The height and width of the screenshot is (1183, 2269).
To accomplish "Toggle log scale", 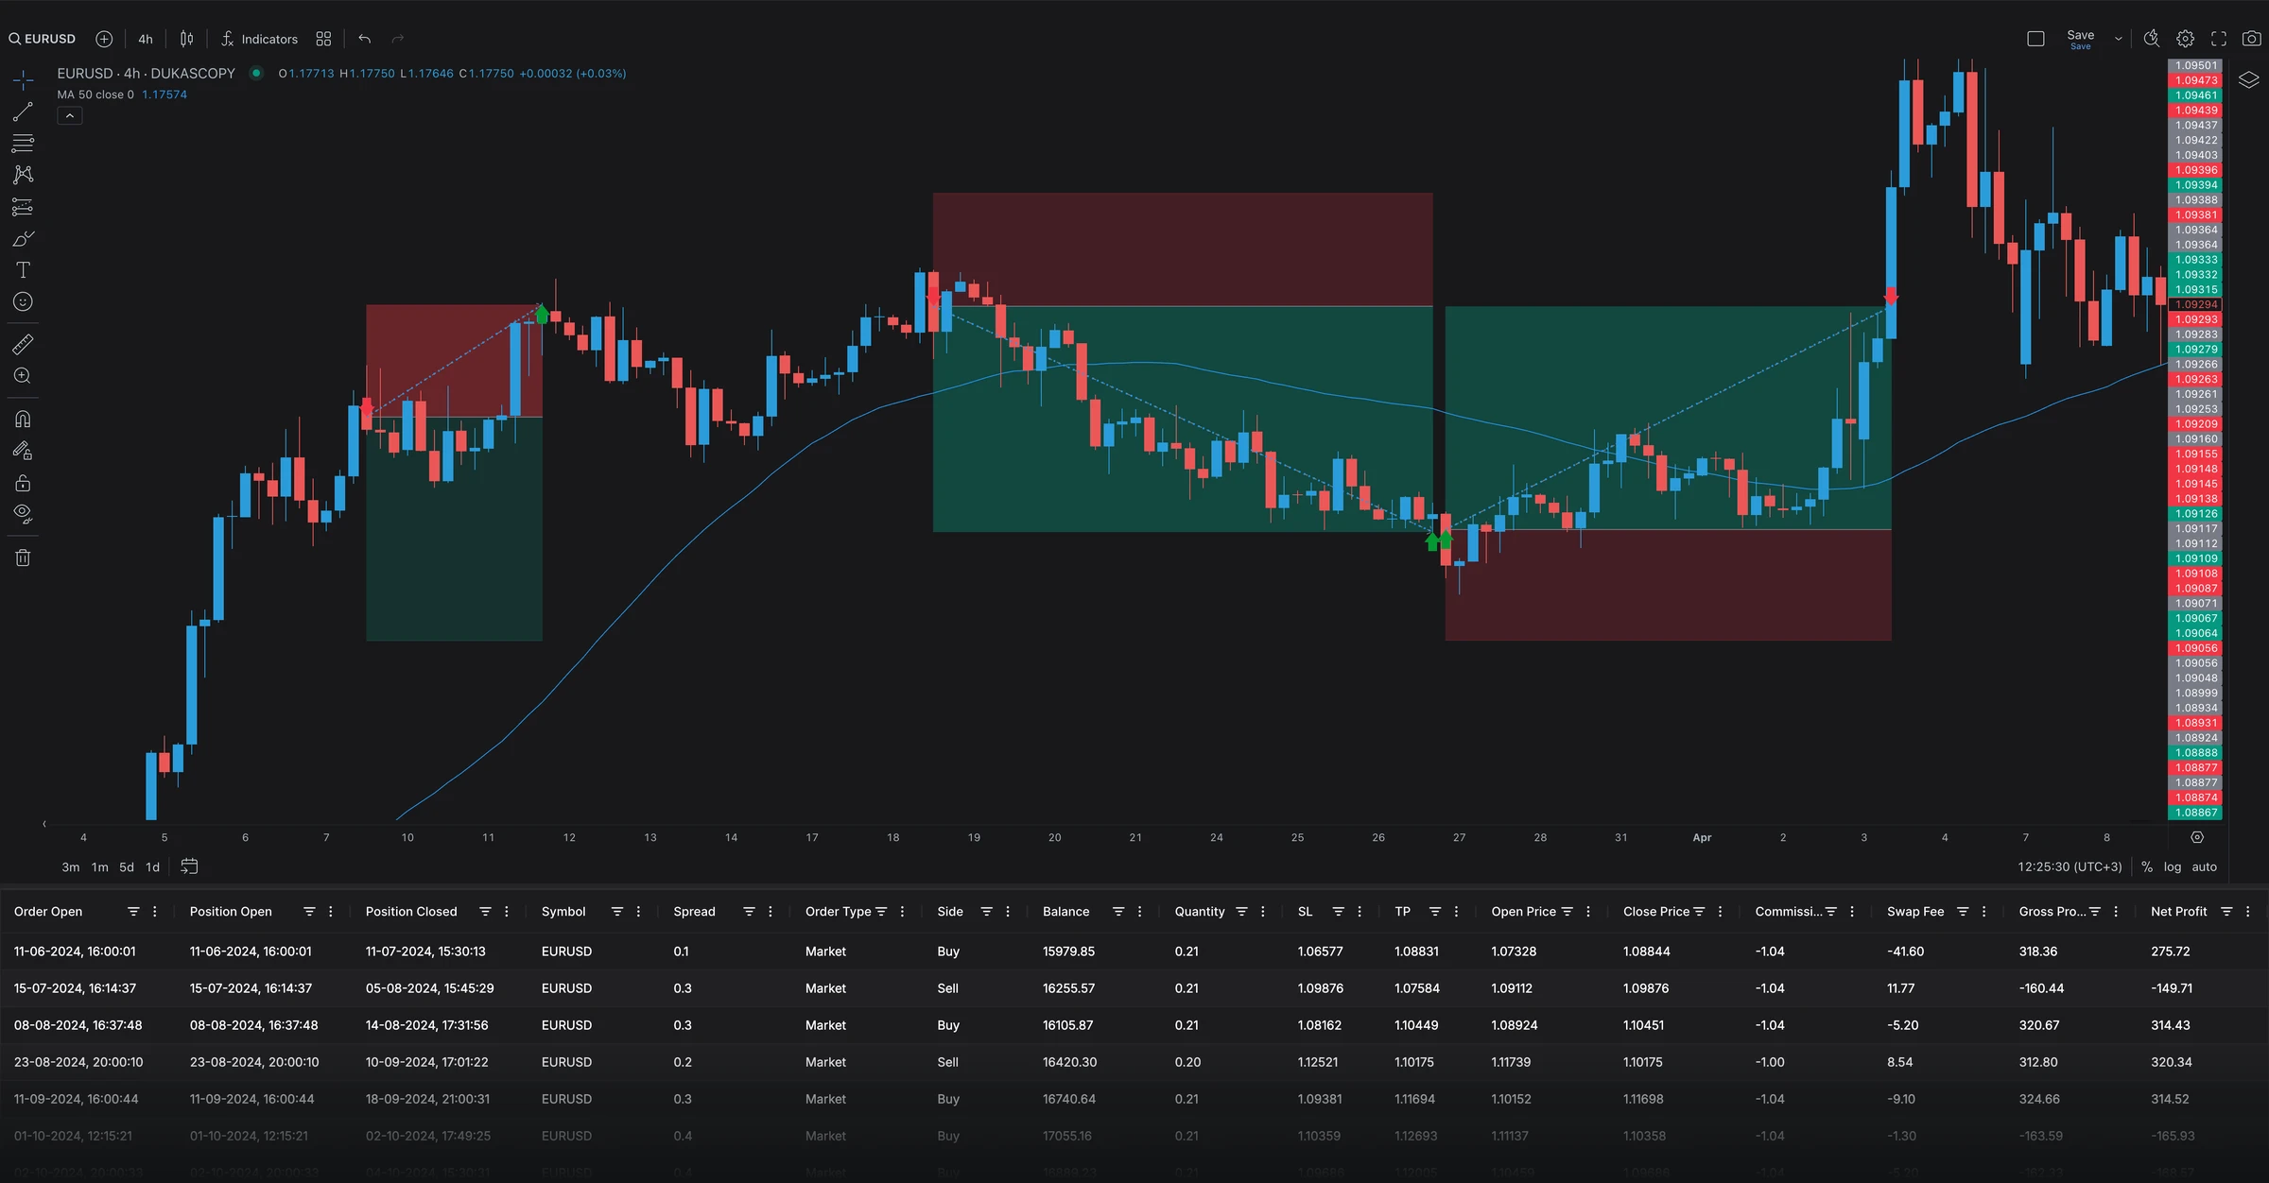I will 2173,866.
